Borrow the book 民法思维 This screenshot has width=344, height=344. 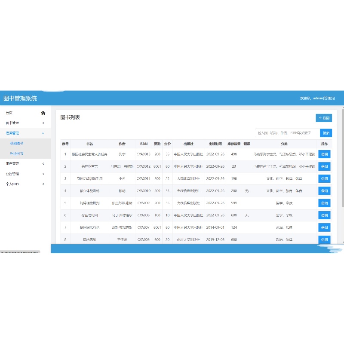[324, 240]
